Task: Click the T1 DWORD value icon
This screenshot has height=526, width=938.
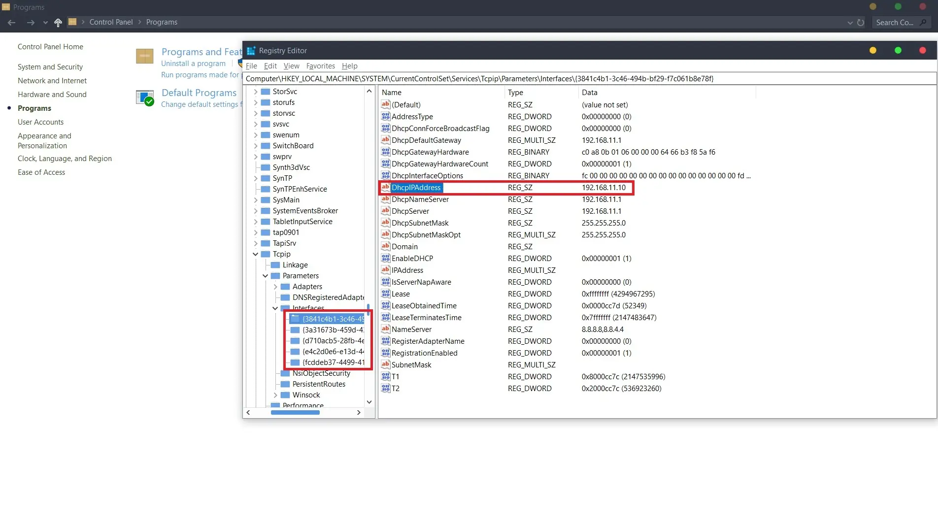Action: [x=386, y=377]
